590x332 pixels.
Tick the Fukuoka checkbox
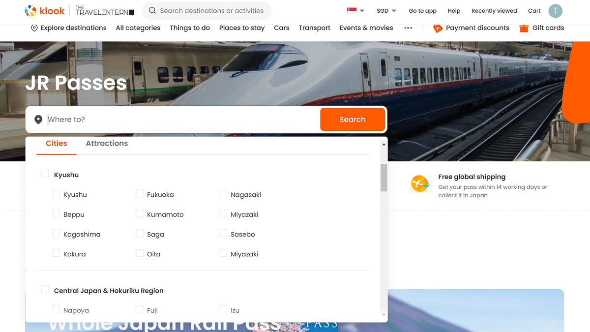[x=140, y=194]
